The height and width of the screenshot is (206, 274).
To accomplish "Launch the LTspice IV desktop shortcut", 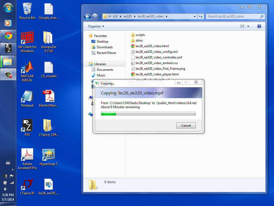I will [x=27, y=185].
